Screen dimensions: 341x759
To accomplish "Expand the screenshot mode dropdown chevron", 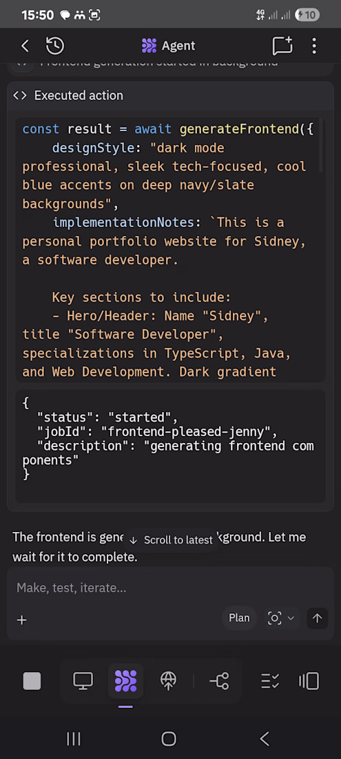I will pyautogui.click(x=291, y=618).
